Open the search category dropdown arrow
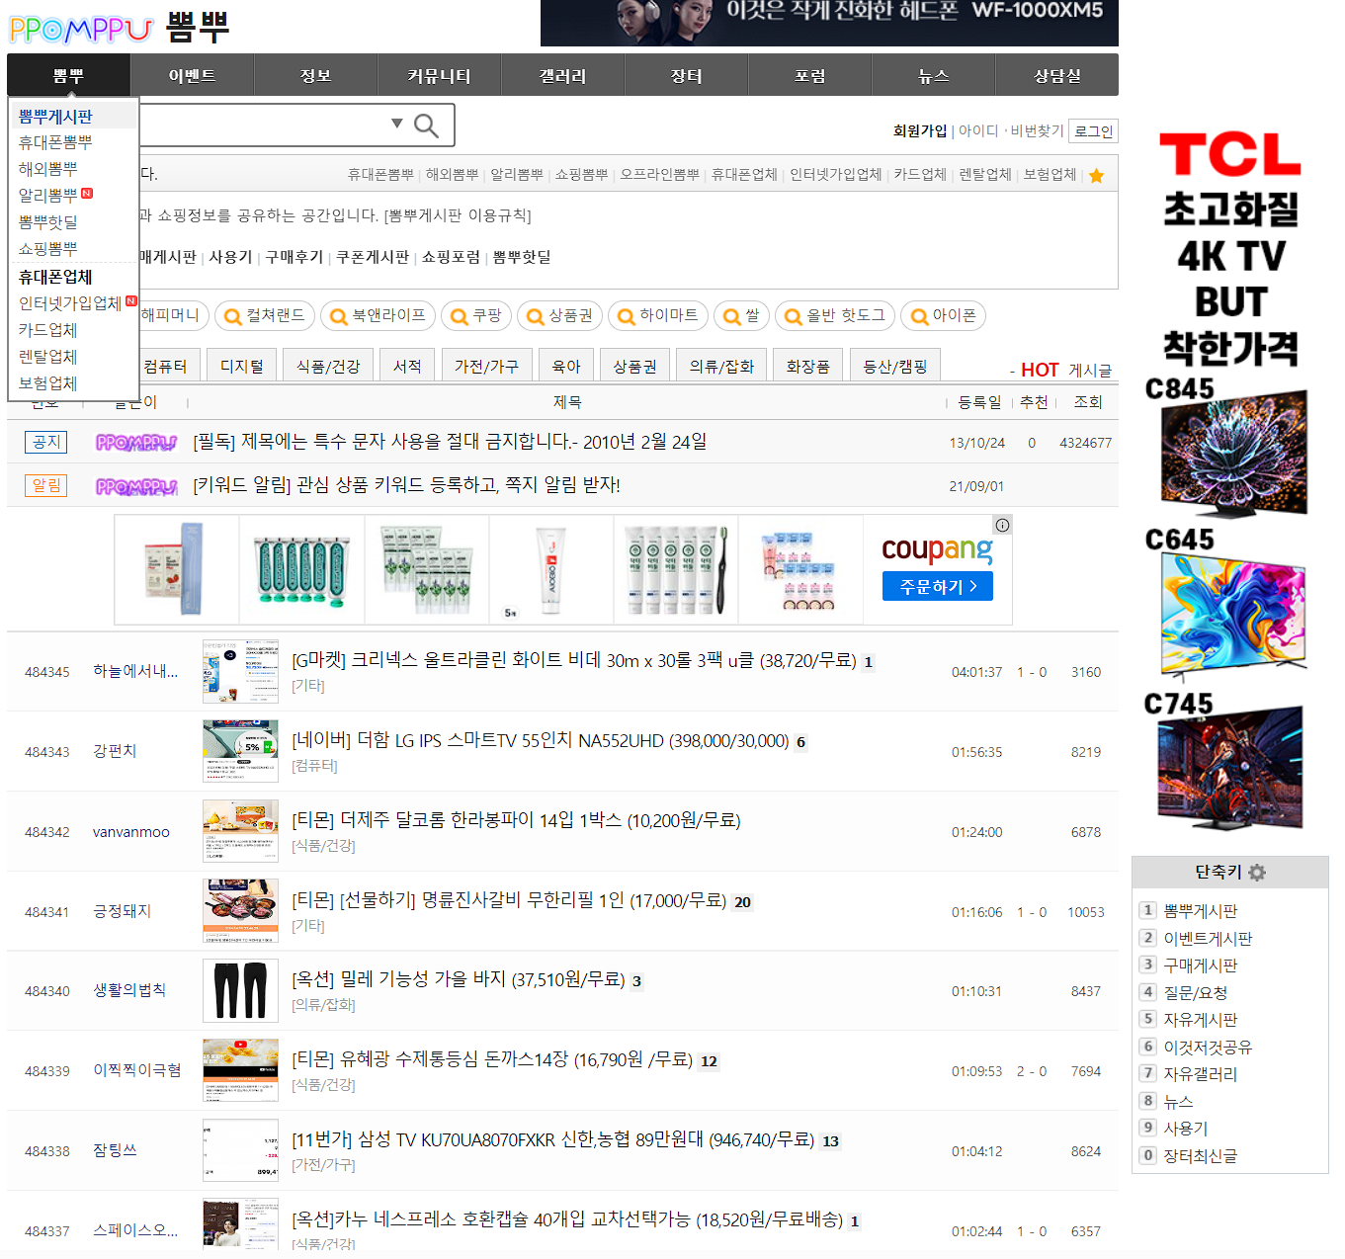1345x1259 pixels. pos(396,124)
